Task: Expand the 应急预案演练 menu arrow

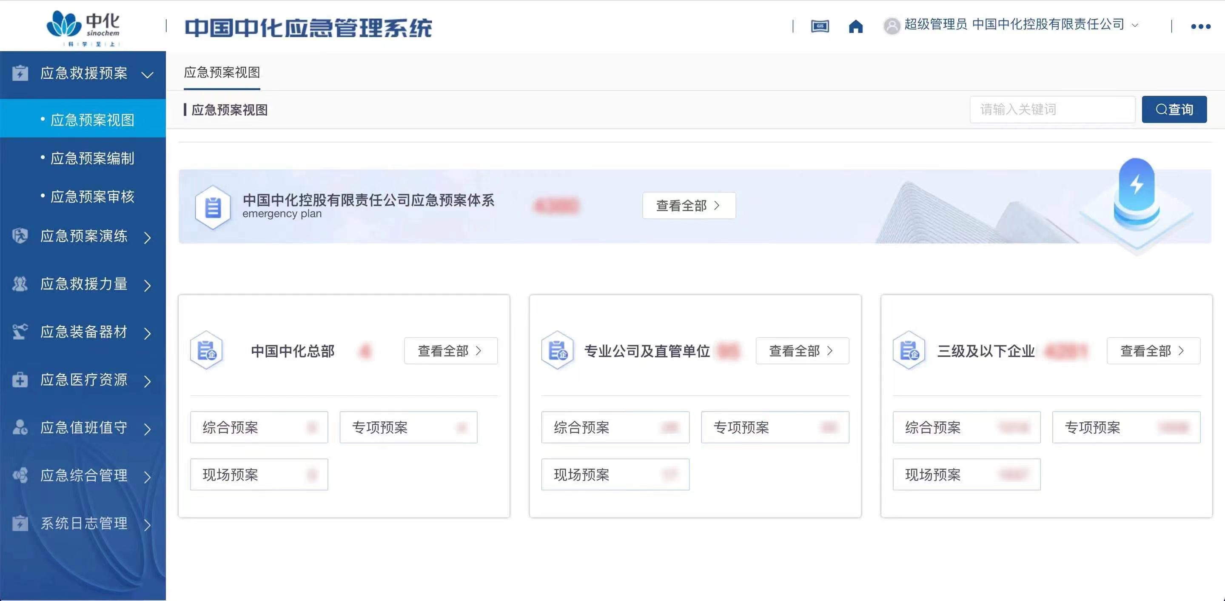Action: coord(148,238)
